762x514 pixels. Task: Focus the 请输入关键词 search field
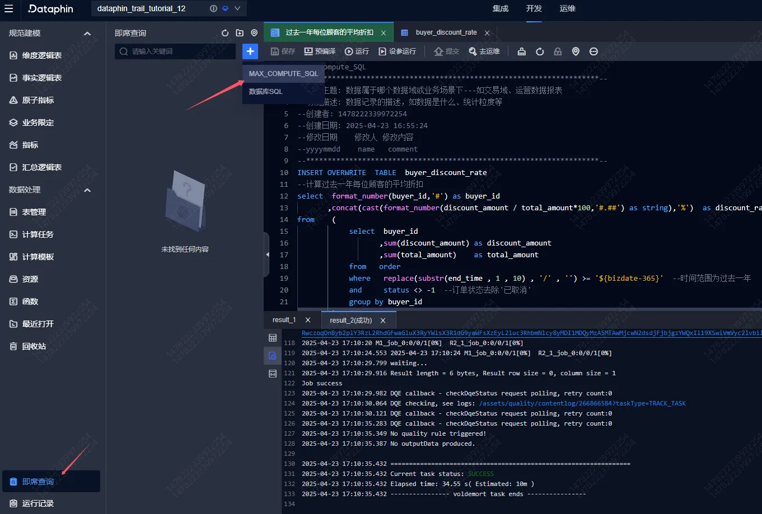175,51
